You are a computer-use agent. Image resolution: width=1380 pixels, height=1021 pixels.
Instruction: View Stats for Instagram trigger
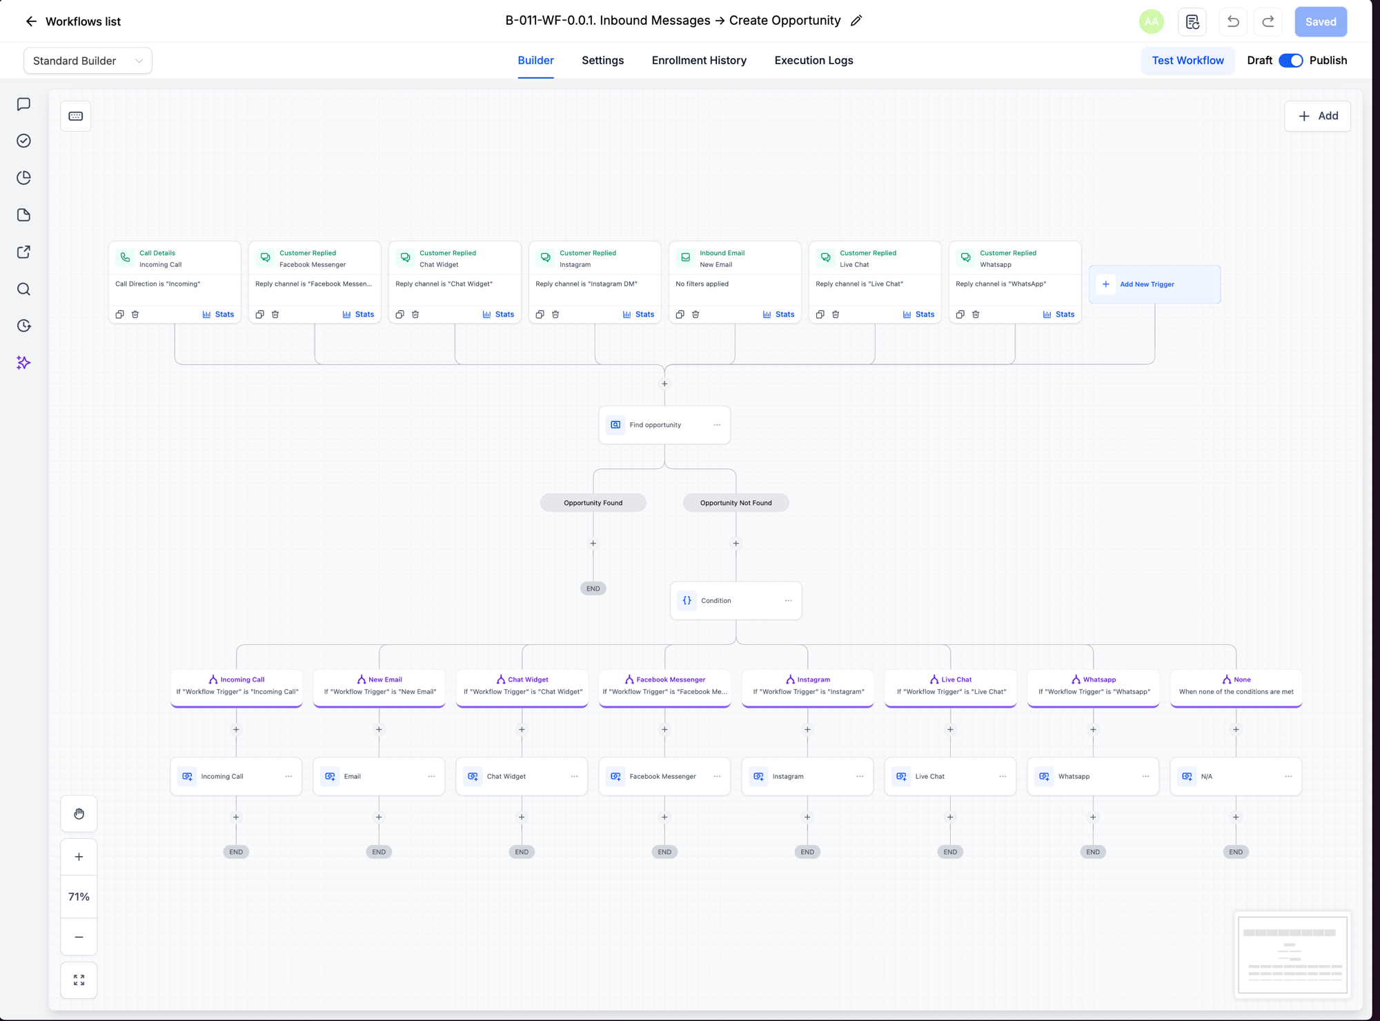coord(638,315)
